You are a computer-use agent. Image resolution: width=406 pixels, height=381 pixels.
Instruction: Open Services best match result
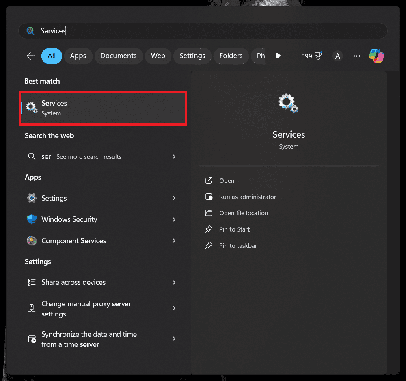click(x=103, y=108)
